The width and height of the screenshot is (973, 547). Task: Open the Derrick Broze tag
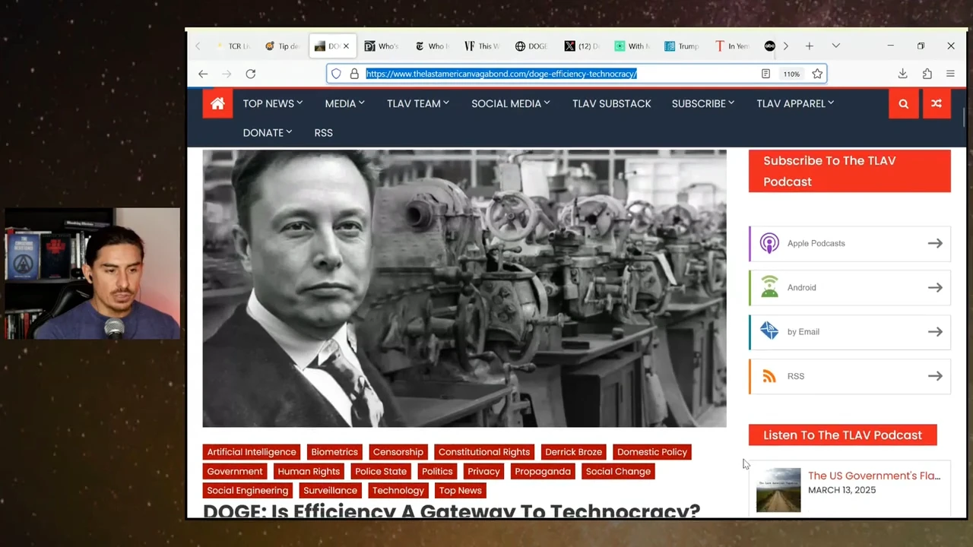(573, 452)
